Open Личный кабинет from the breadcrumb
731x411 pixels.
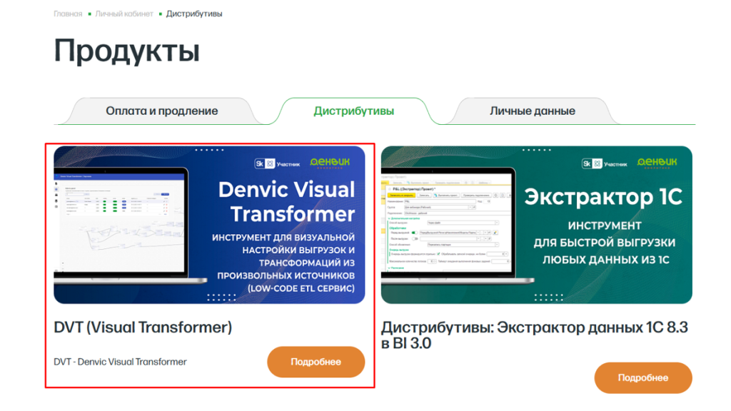click(x=124, y=14)
